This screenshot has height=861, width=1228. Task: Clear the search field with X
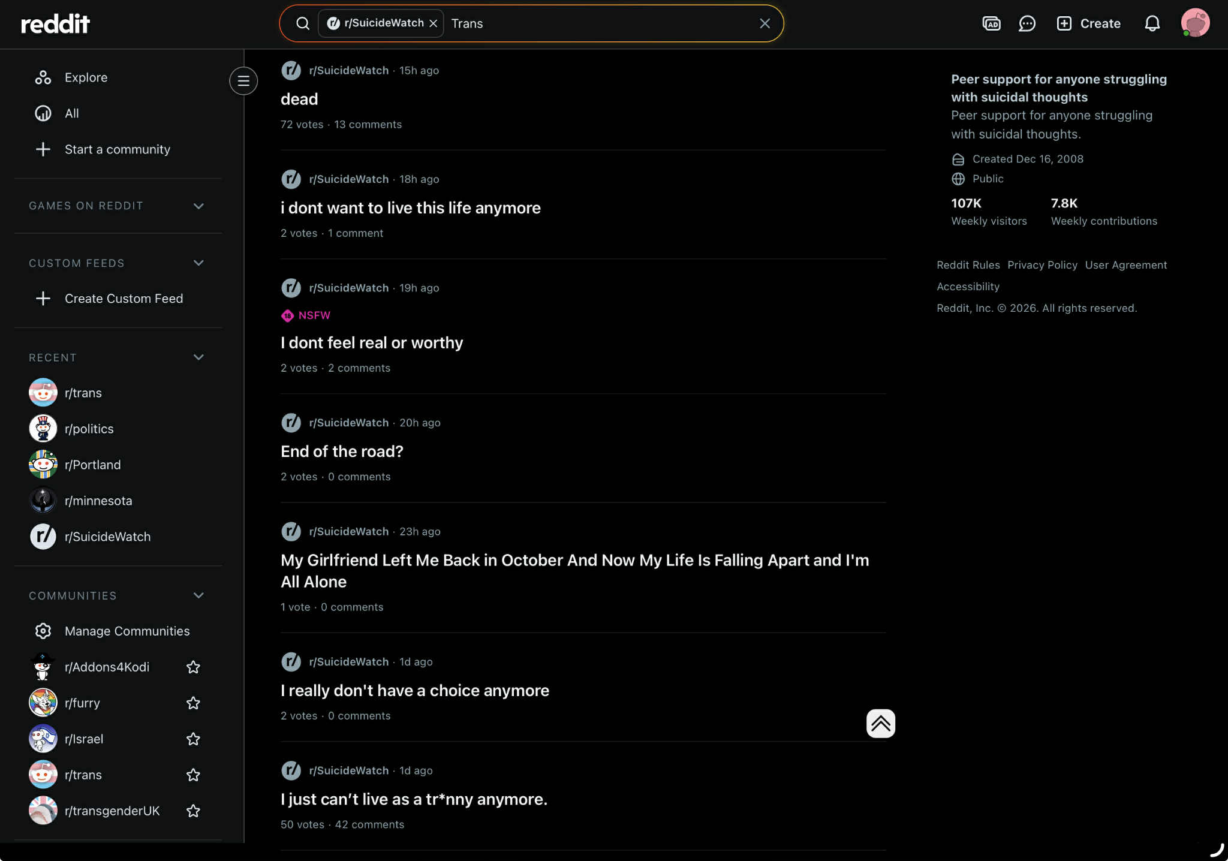click(765, 23)
